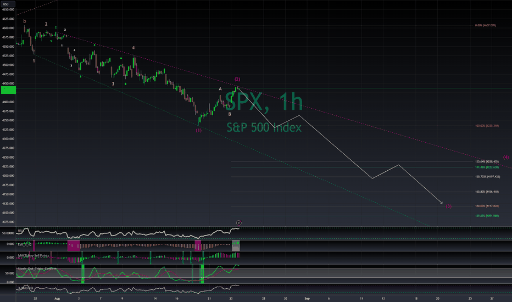Select the green current price label
512x302 pixels.
point(8,90)
